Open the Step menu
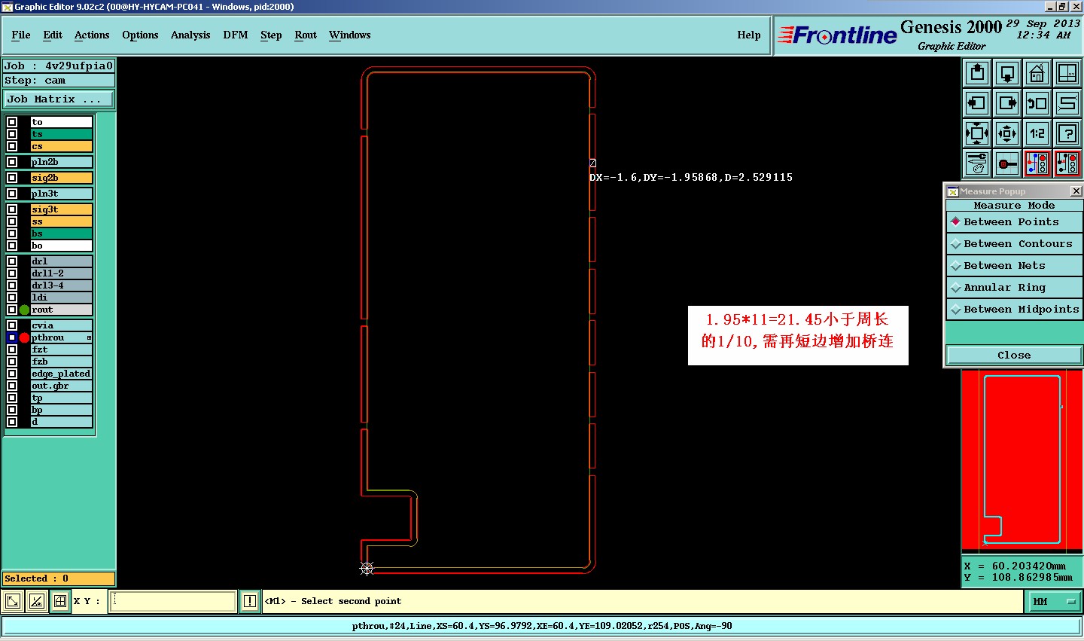Screen dimensions: 1084x641 [x=271, y=35]
